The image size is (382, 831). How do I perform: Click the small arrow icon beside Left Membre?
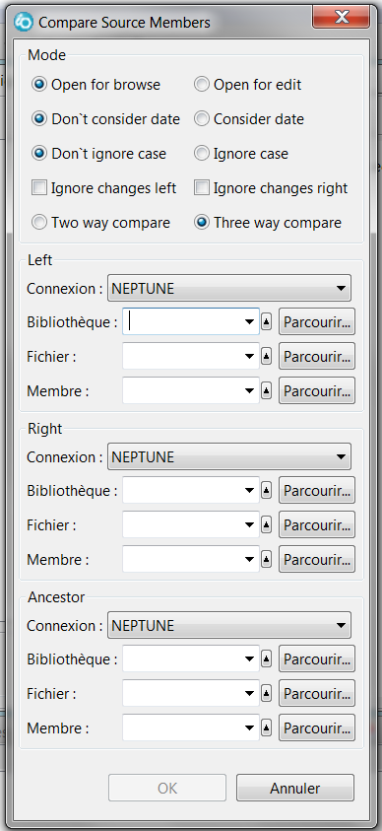[x=266, y=391]
